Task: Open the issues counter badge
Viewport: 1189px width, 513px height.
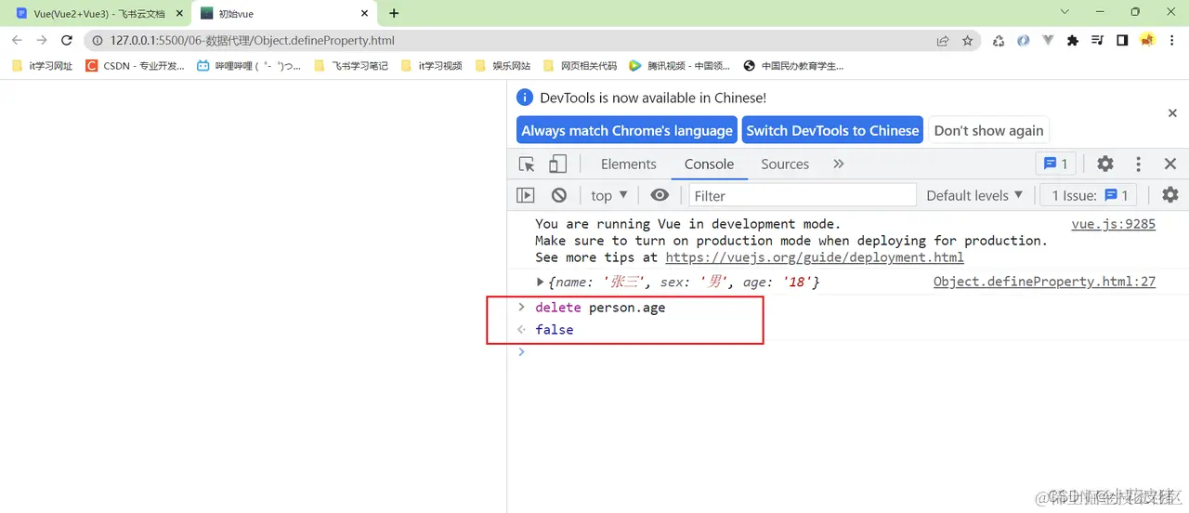Action: [1056, 164]
